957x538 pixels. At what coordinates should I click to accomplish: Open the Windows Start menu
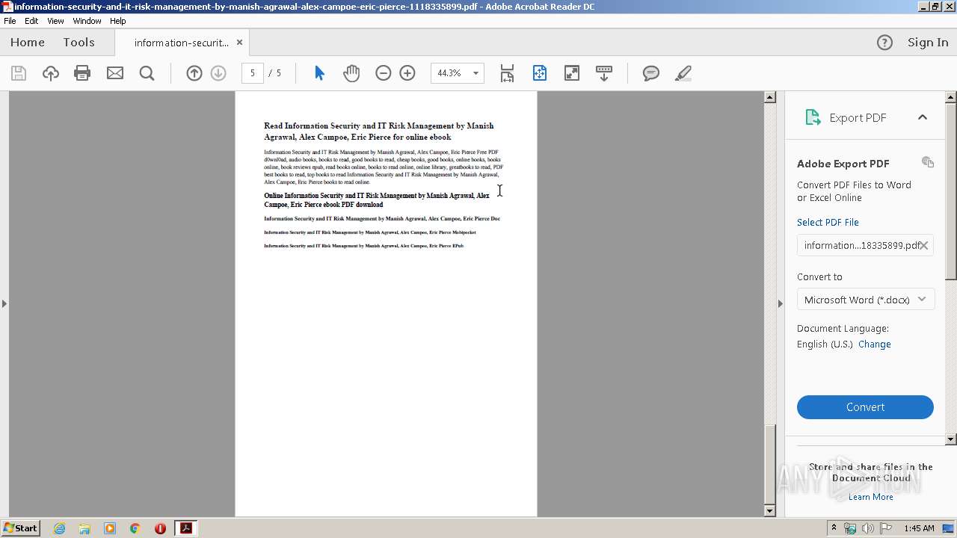pos(20,528)
